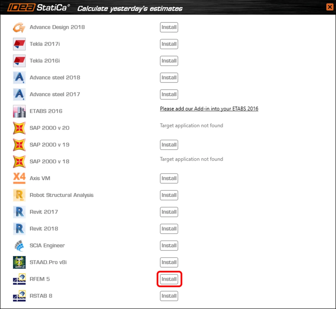The height and width of the screenshot is (309, 336).
Task: Install the Advance steel 2018 link
Action: coord(169,77)
